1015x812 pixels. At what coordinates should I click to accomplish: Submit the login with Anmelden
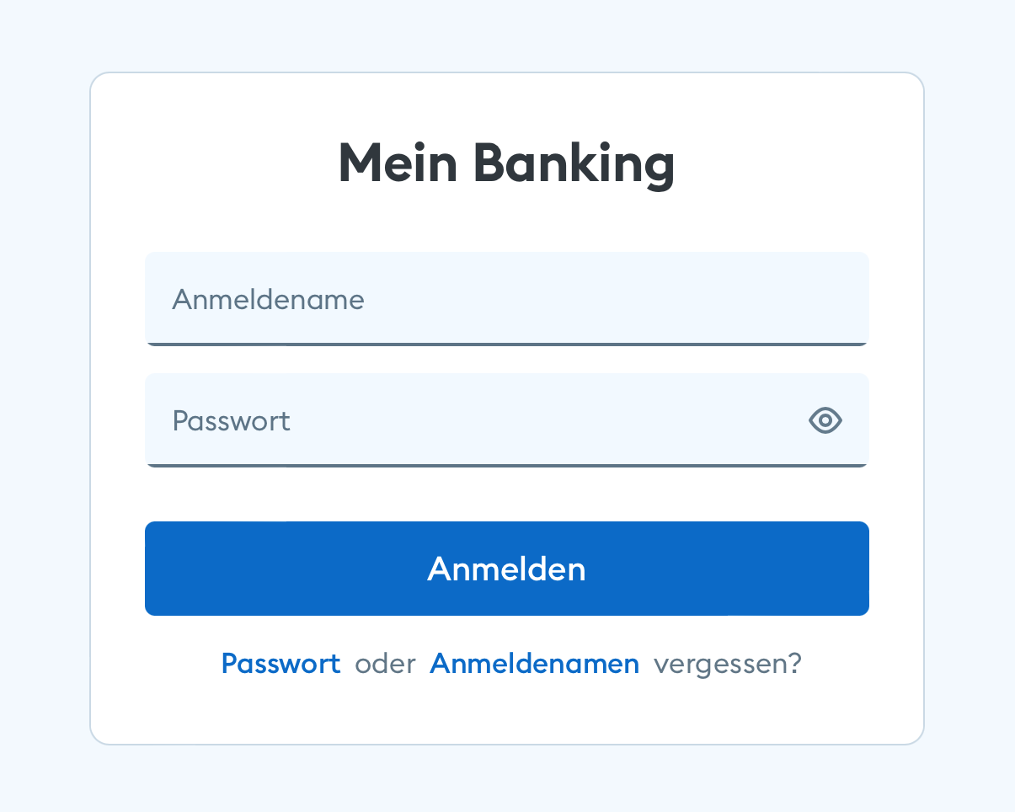coord(506,569)
